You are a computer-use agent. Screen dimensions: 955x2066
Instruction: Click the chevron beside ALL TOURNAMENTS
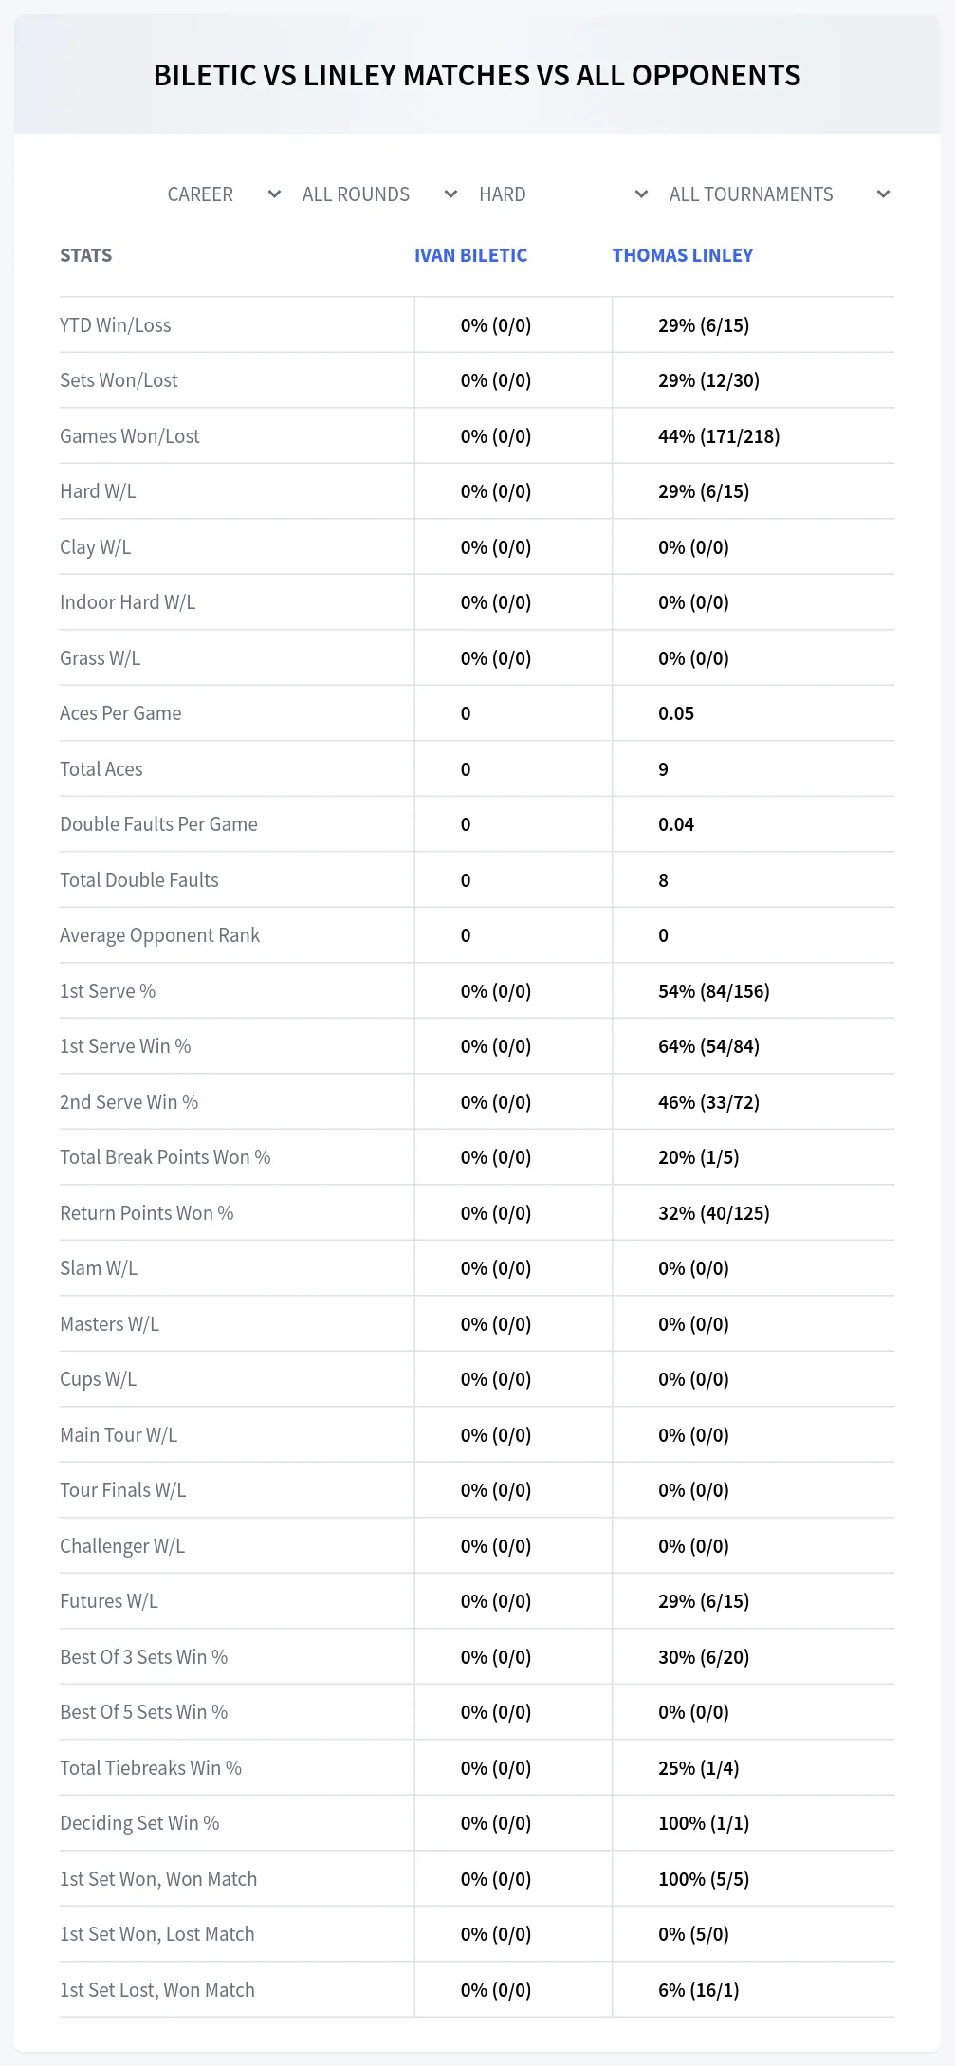883,194
